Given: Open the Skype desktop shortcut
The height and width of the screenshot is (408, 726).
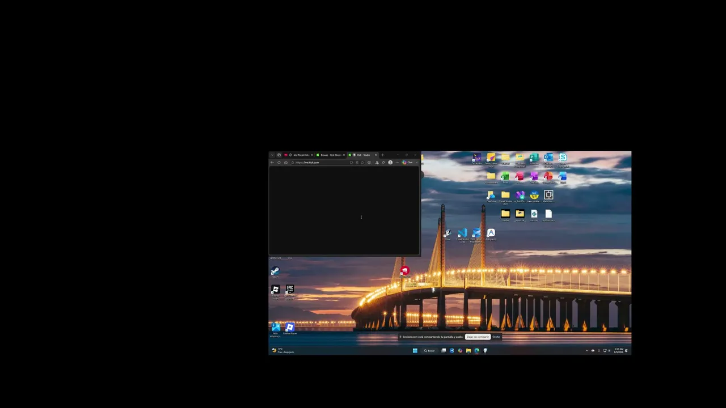Looking at the screenshot, I should pyautogui.click(x=563, y=159).
